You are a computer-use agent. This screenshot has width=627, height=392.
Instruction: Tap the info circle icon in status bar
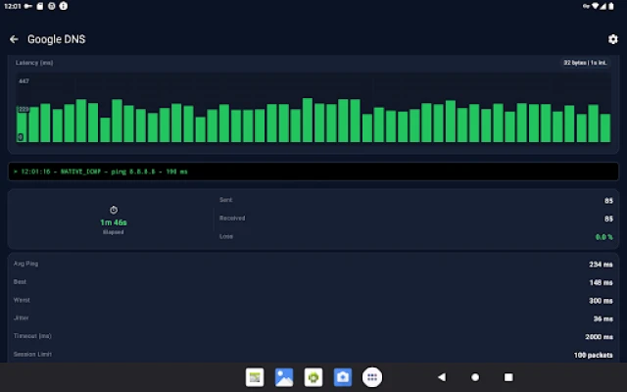(x=63, y=6)
